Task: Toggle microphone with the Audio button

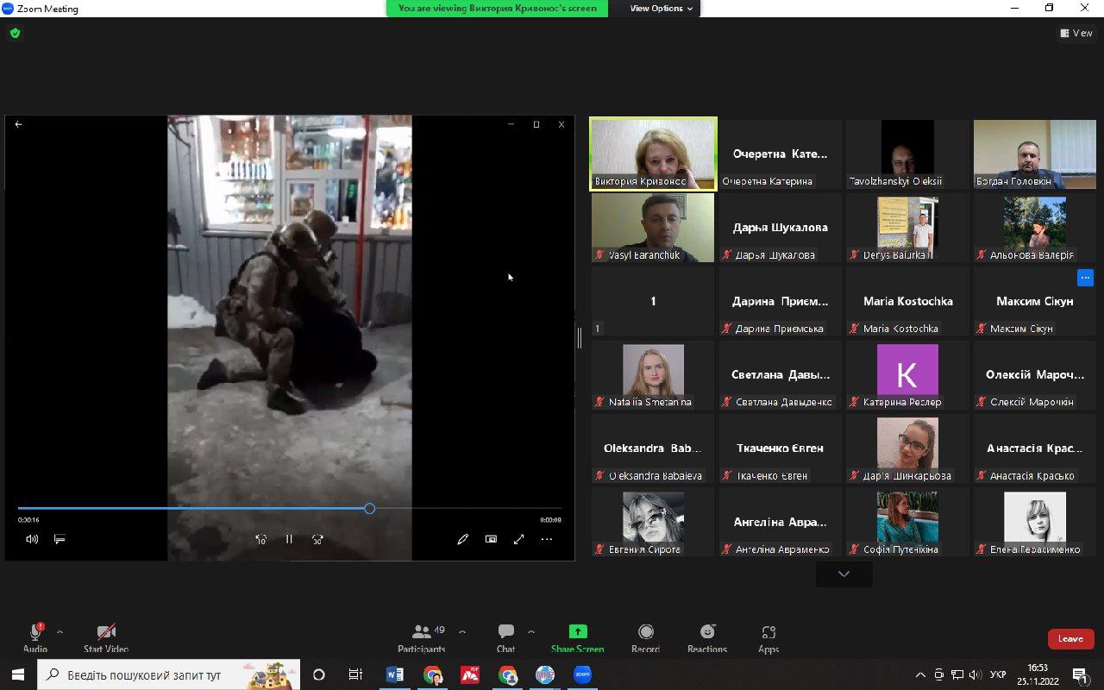Action: (35, 637)
